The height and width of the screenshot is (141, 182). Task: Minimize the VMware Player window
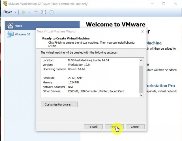click(x=152, y=4)
